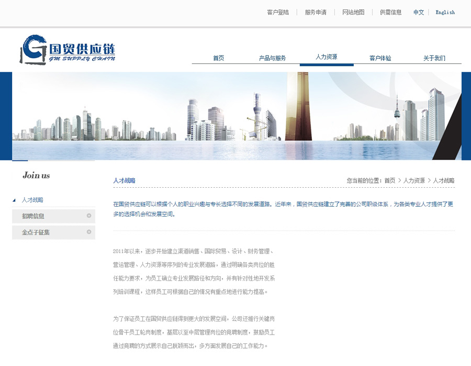The width and height of the screenshot is (471, 366).
Task: Expand the 金点子征集 circle icon
Action: pyautogui.click(x=89, y=232)
